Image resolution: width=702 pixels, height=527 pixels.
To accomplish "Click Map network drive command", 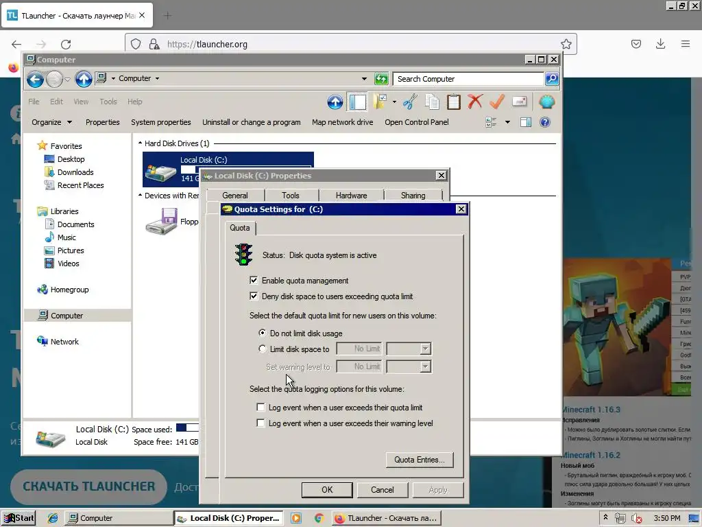I will [343, 122].
